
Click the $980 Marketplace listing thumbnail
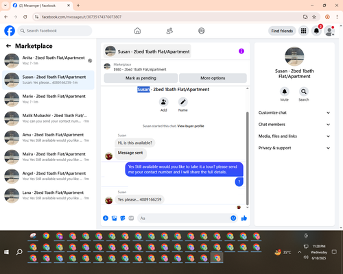(107, 66)
